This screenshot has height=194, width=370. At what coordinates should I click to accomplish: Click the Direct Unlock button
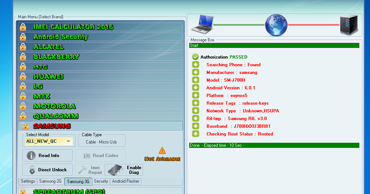click(47, 170)
